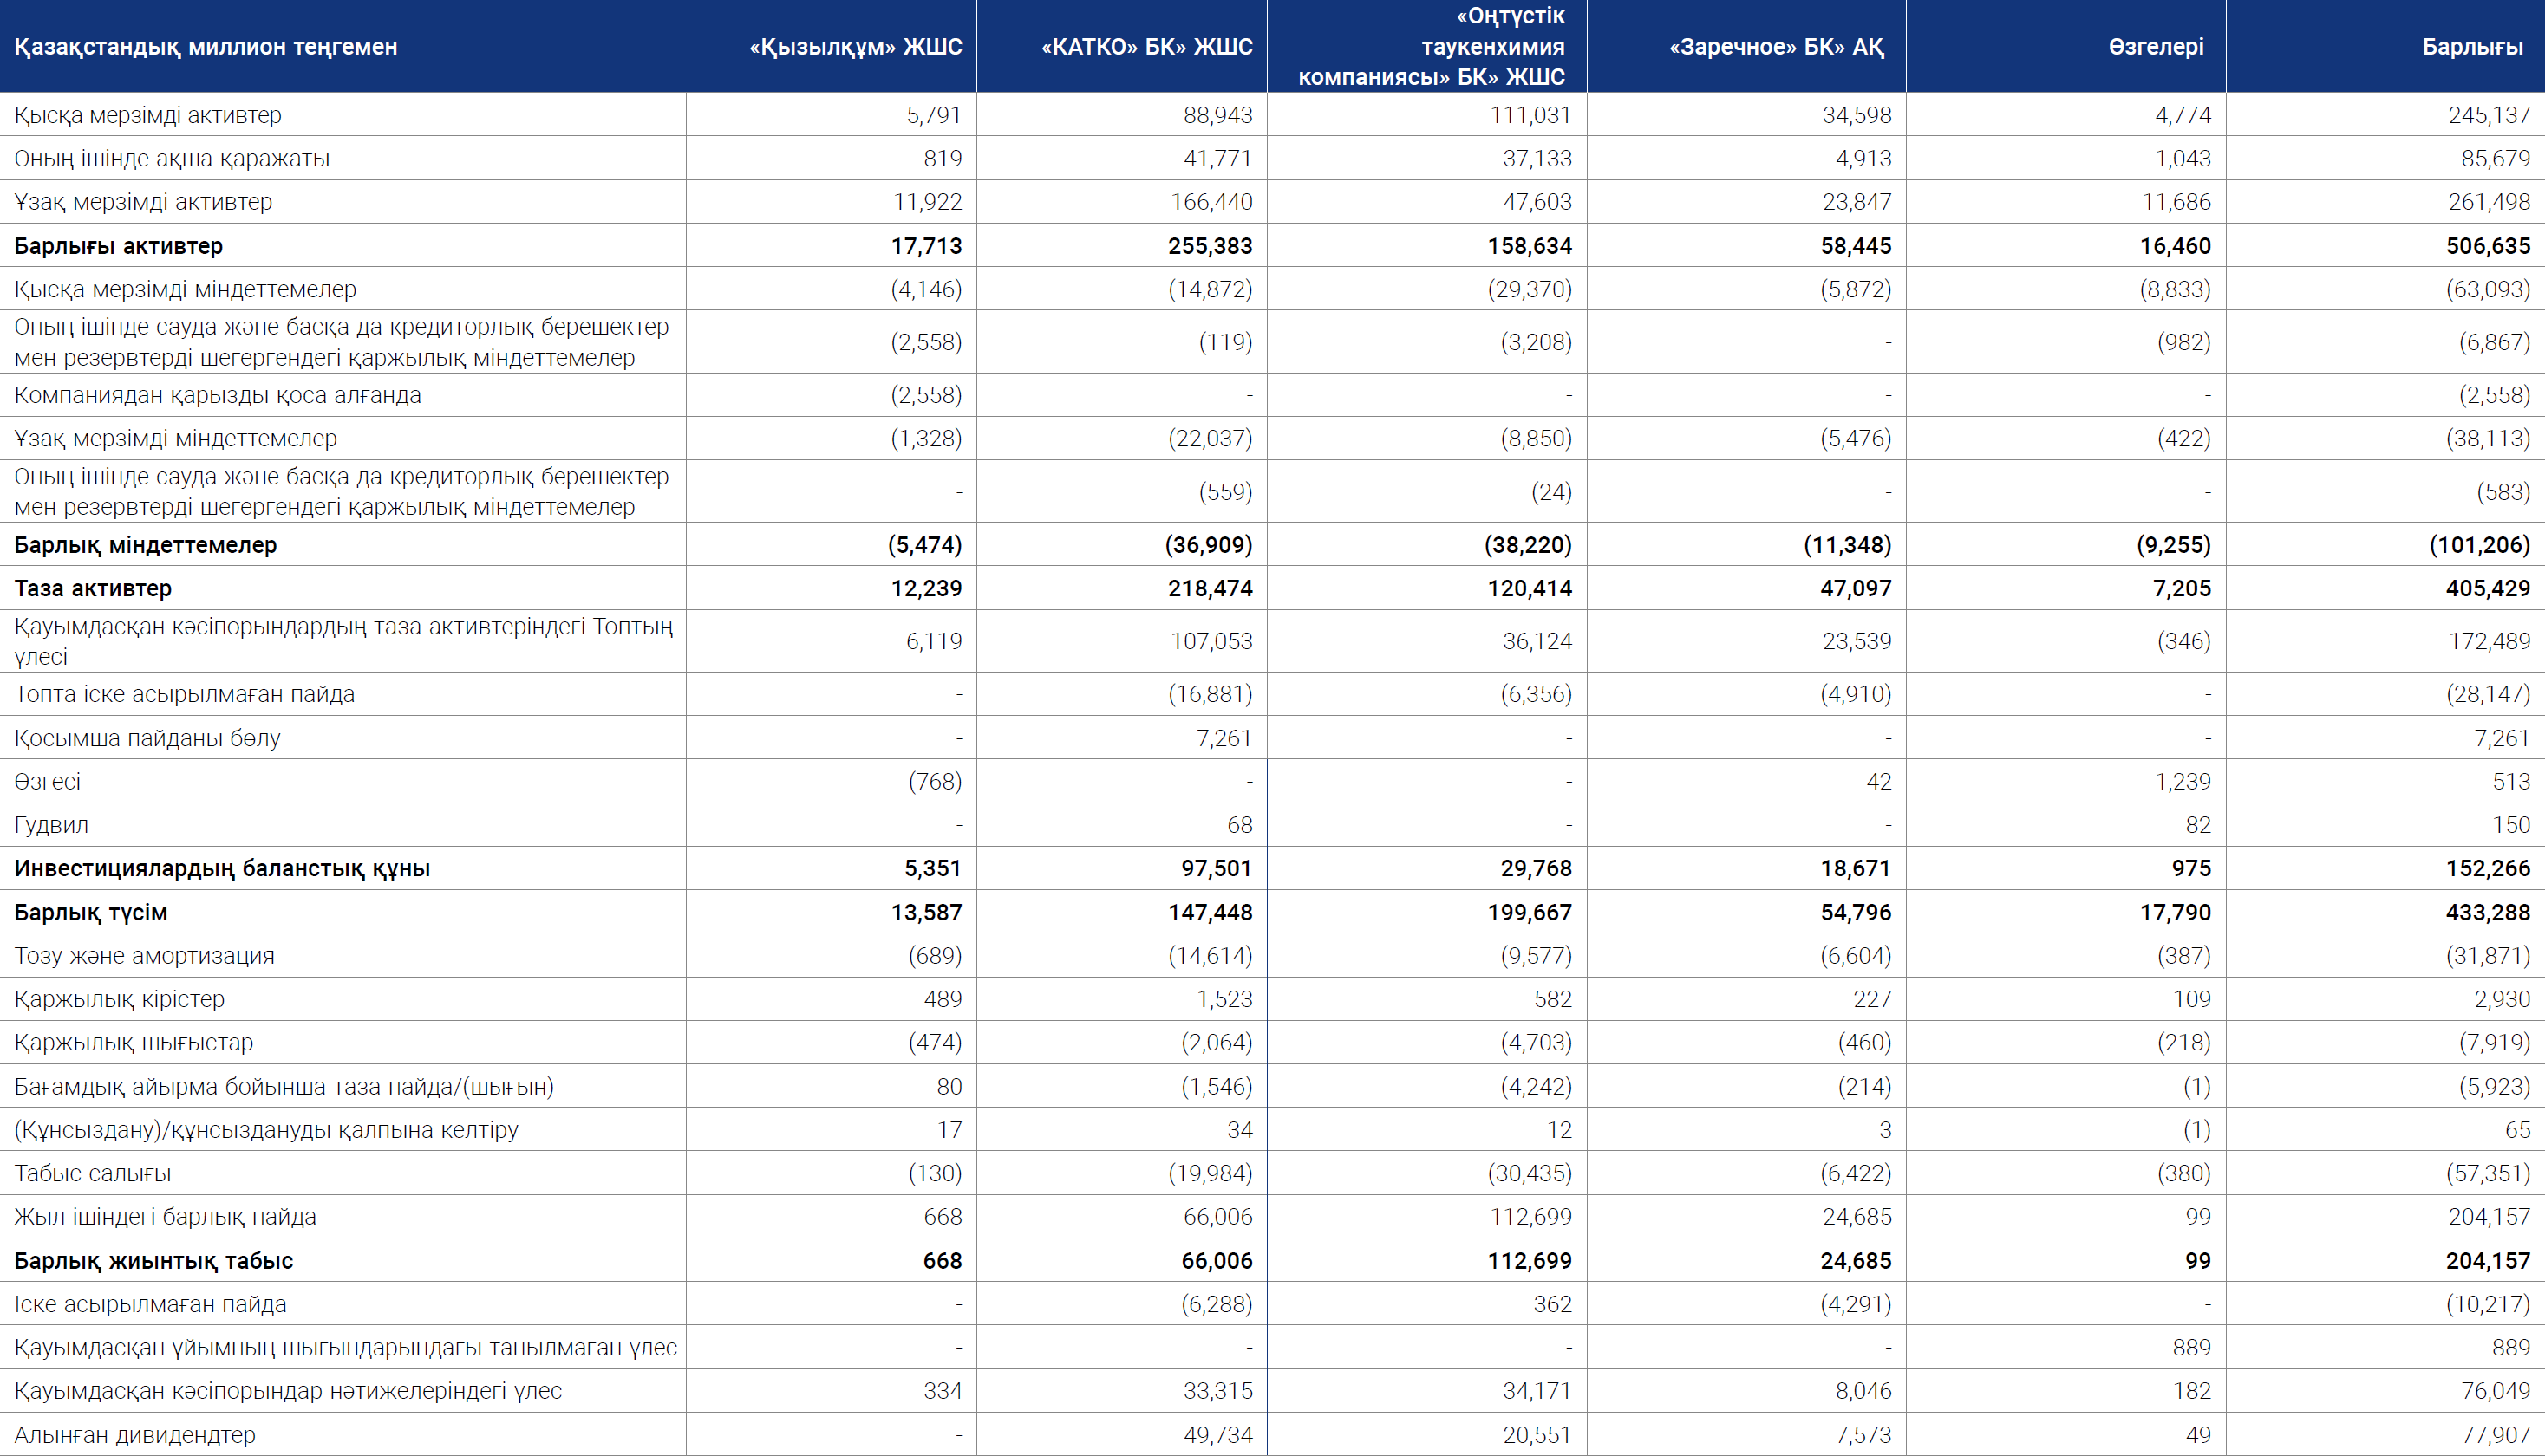Viewport: 2545px width, 1456px height.
Task: Select the Оның ішінде ақша қаражаты label
Action: click(172, 158)
